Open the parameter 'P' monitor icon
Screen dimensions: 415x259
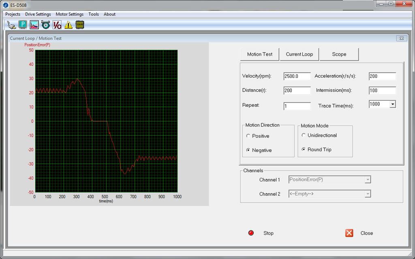click(x=23, y=25)
